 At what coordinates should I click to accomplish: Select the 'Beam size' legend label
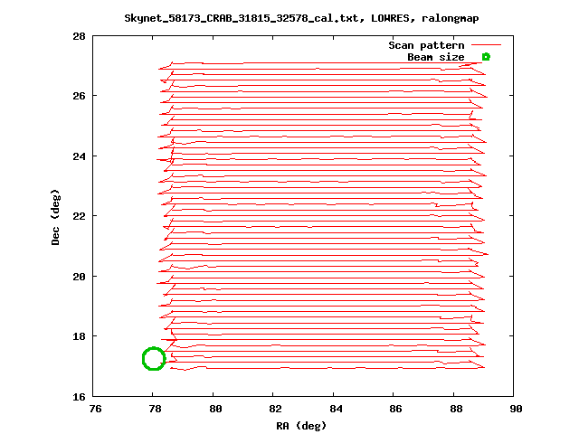click(436, 57)
